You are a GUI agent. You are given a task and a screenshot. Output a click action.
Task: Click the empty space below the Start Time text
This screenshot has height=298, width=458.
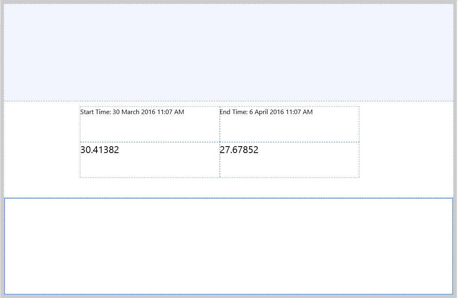click(x=150, y=129)
